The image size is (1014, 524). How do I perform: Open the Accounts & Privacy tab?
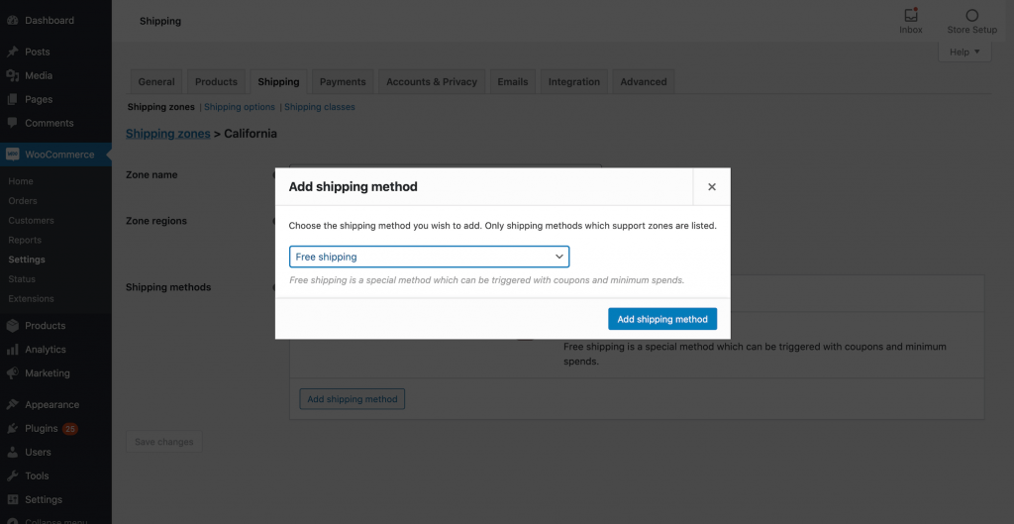click(x=431, y=82)
